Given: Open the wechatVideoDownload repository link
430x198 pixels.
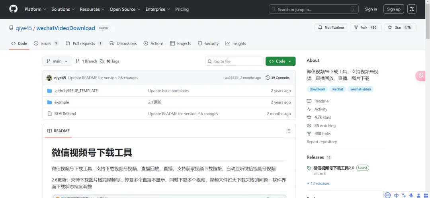Looking at the screenshot, I should pyautogui.click(x=66, y=28).
